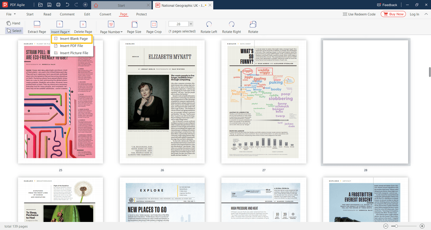
Task: Switch to the Protect ribbon tab
Action: pos(141,14)
